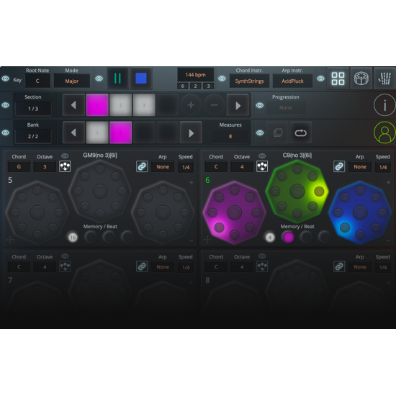Screen dimensions: 396x396
Task: Open the green user profile icon
Action: tap(384, 132)
